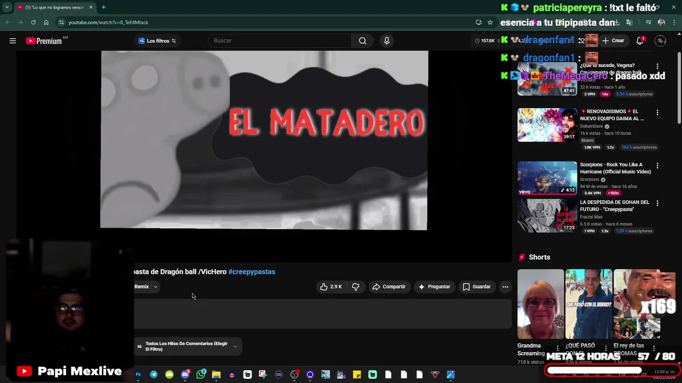This screenshot has height=383, width=682.
Task: Open Renovadisimos Daima video thumbnail
Action: click(547, 125)
